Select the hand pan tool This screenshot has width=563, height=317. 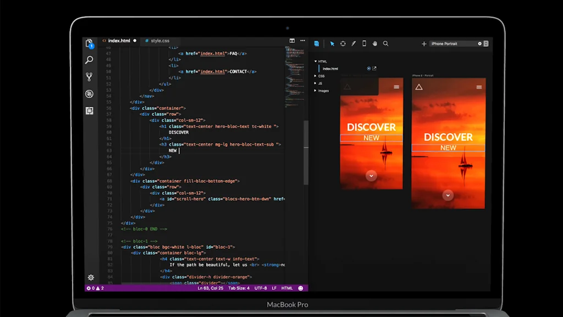click(x=375, y=43)
